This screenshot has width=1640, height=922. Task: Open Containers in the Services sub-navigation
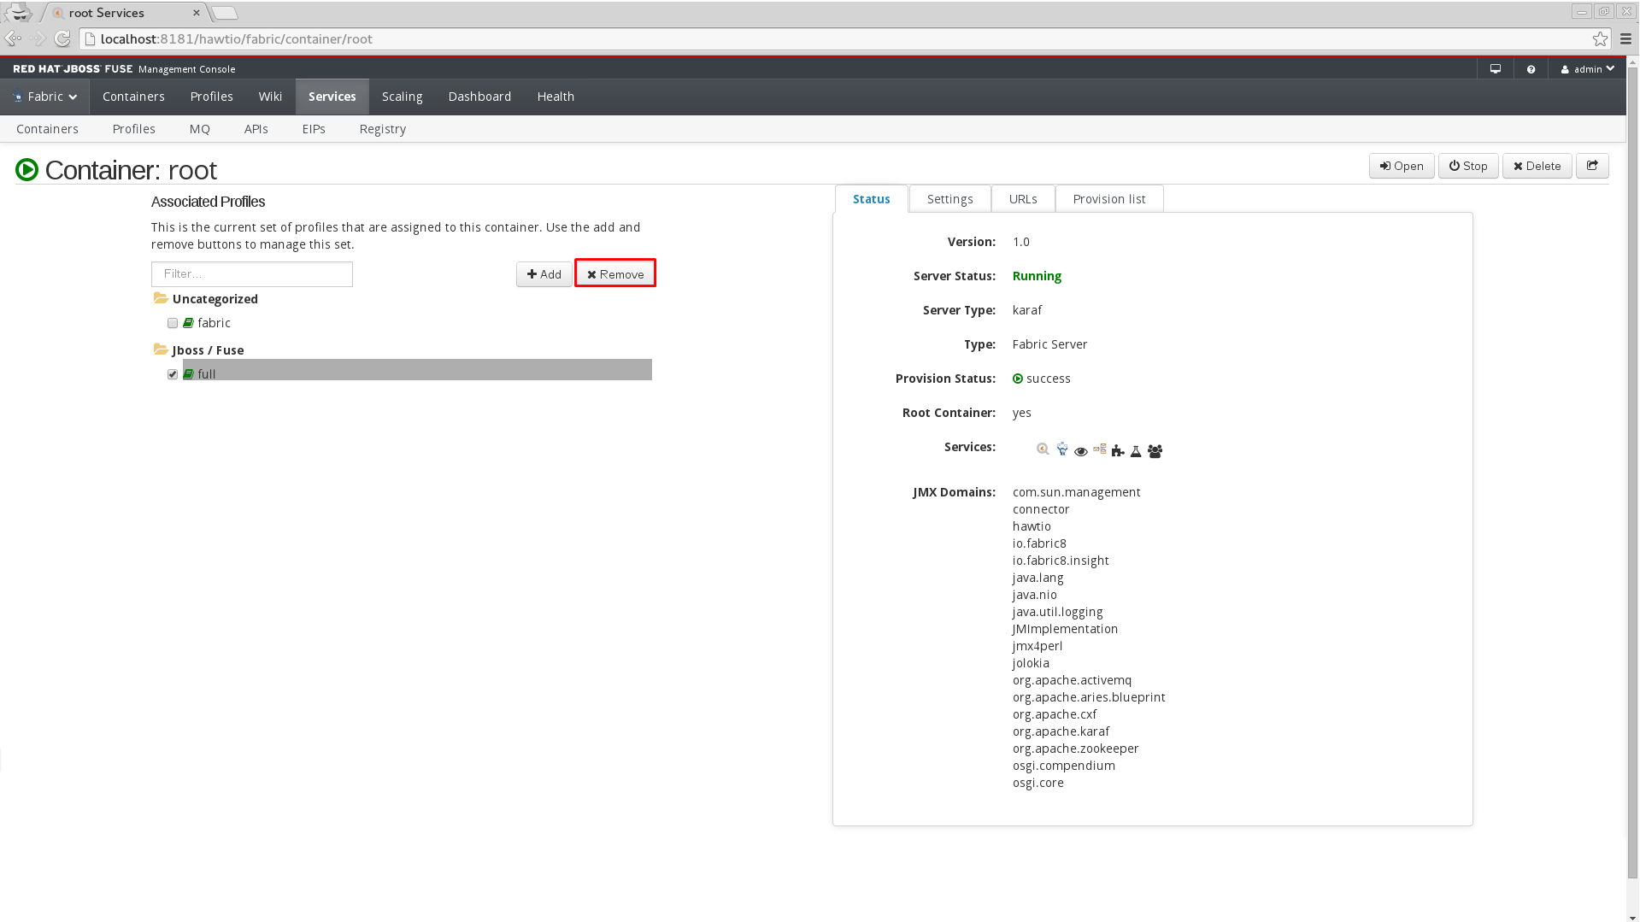(47, 129)
